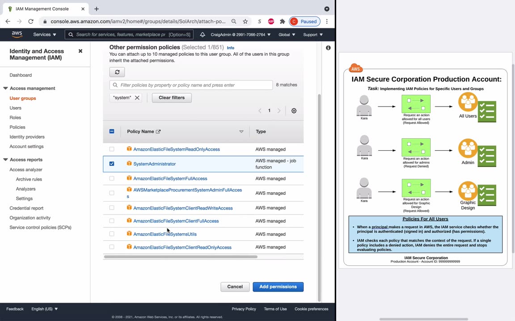The height and width of the screenshot is (321, 515).
Task: Open the Support dropdown menu
Action: [x=312, y=34]
